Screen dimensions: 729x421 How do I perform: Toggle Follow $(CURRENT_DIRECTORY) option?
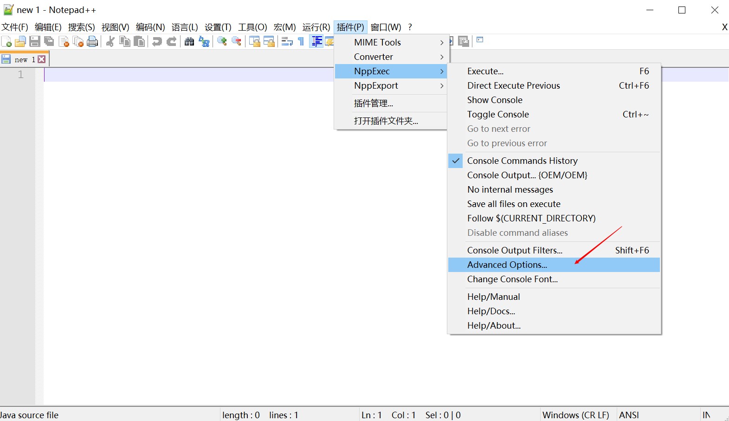[x=554, y=218]
